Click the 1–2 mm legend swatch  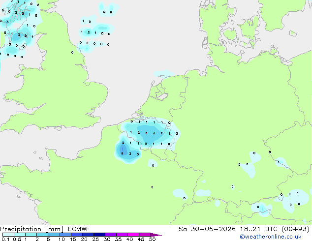point(31,235)
